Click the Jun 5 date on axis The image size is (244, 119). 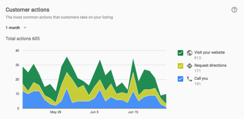(x=95, y=112)
